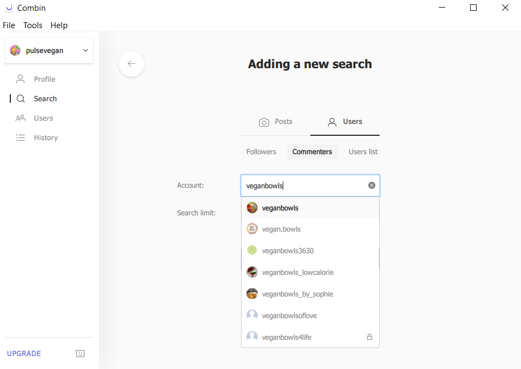Screen dimensions: 521x369
Task: Open the File menu
Action: [x=9, y=25]
